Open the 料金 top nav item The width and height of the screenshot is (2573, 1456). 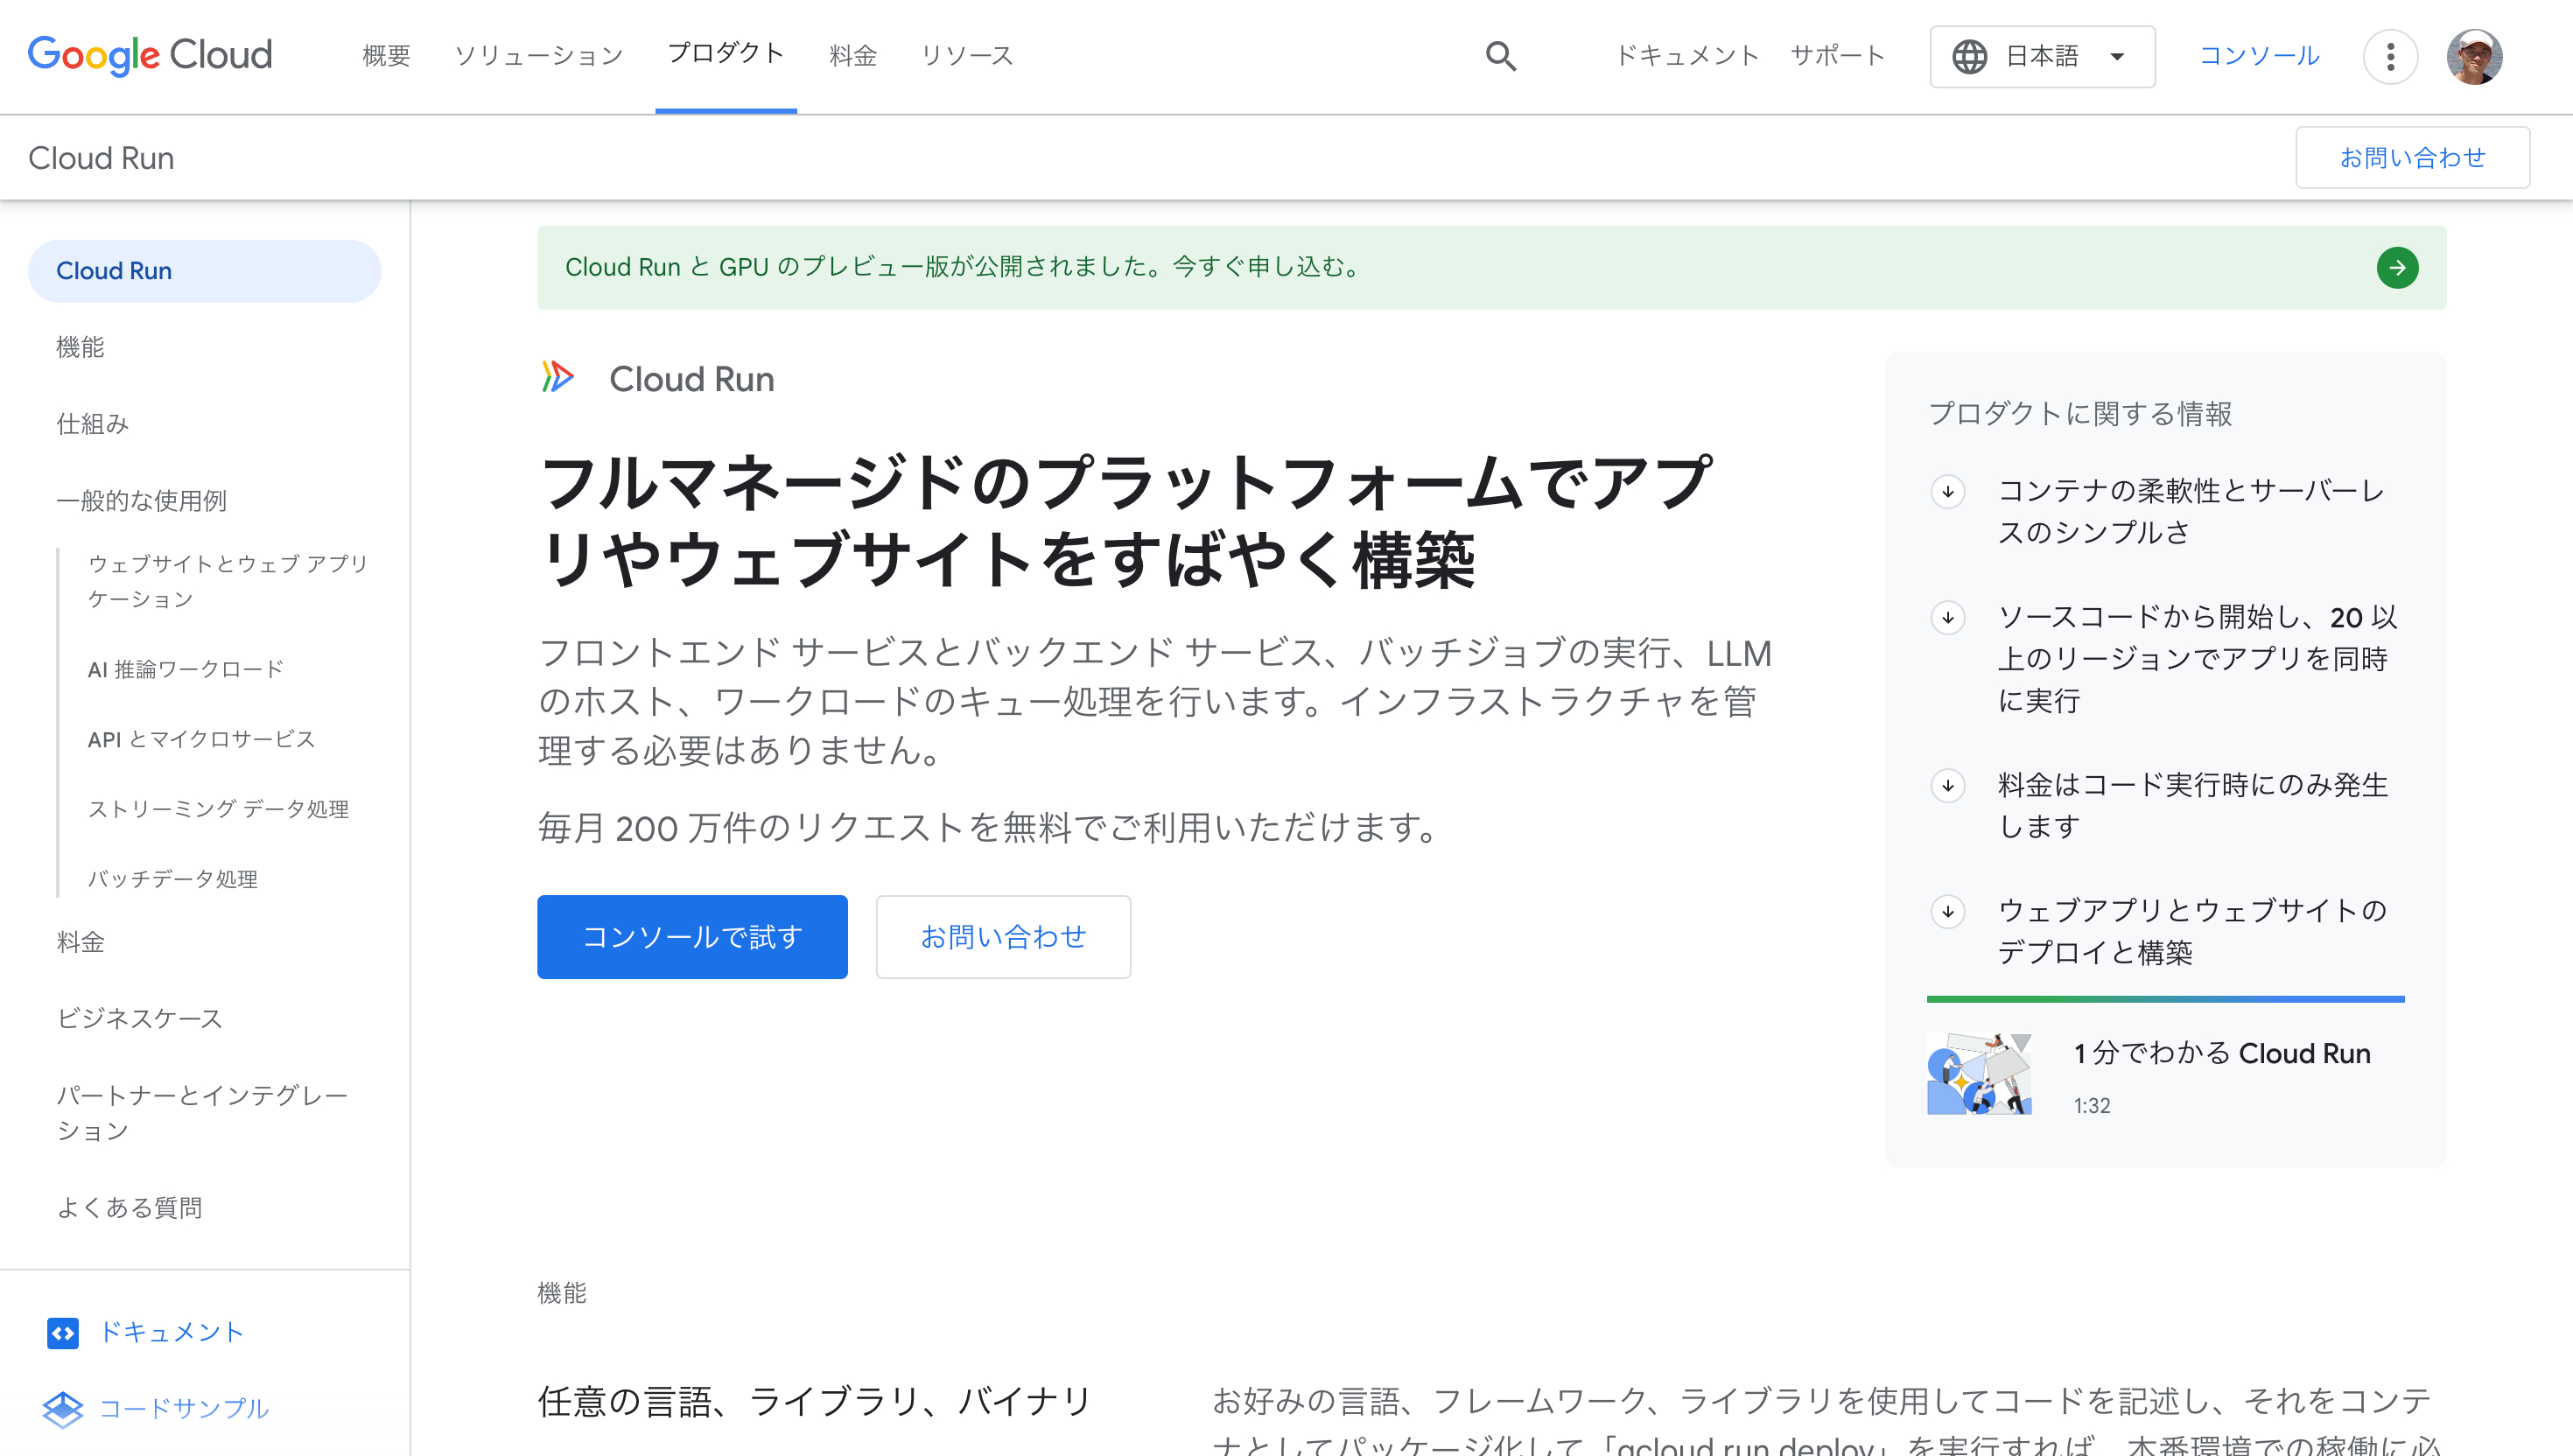tap(853, 56)
